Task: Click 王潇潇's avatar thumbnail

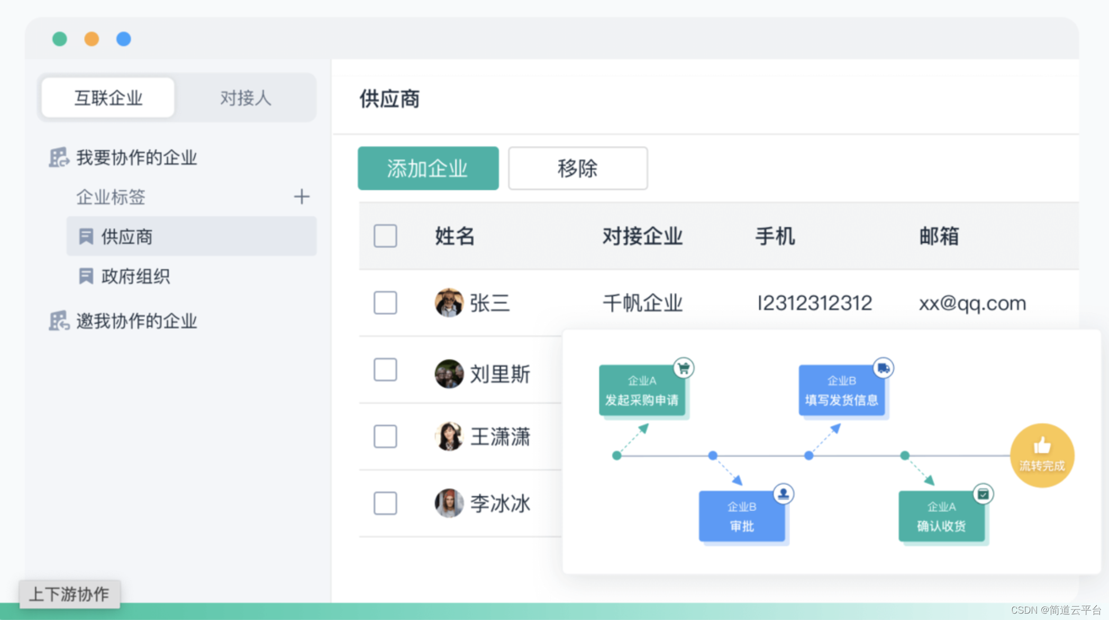Action: (x=449, y=436)
